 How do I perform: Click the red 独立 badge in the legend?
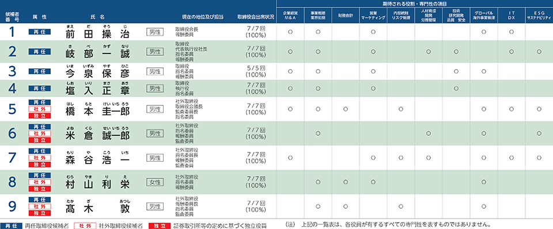(160, 226)
